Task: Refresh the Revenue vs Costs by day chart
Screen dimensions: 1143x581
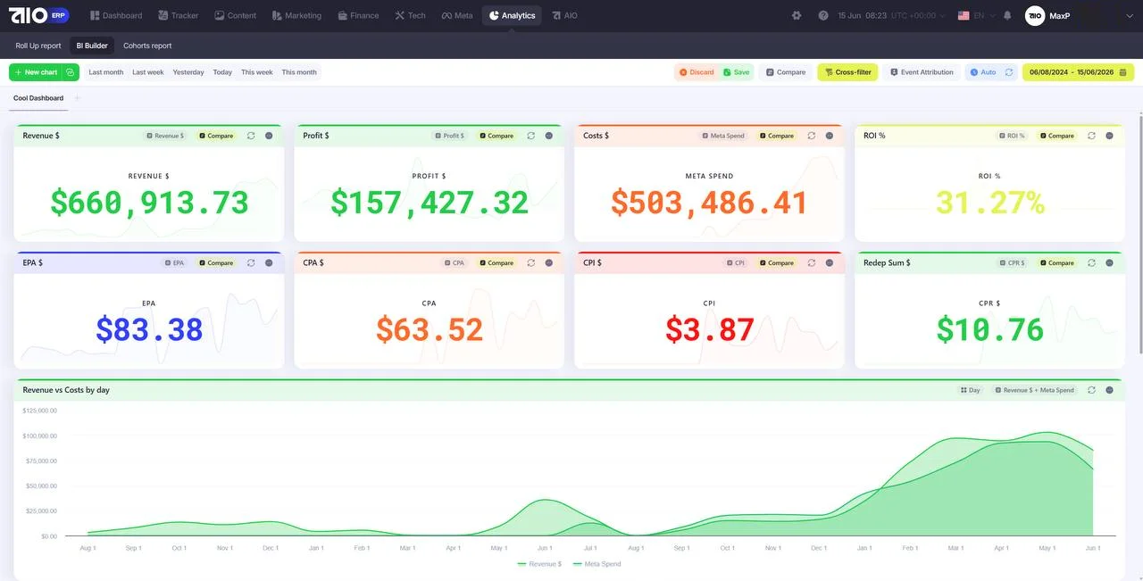Action: click(x=1091, y=390)
